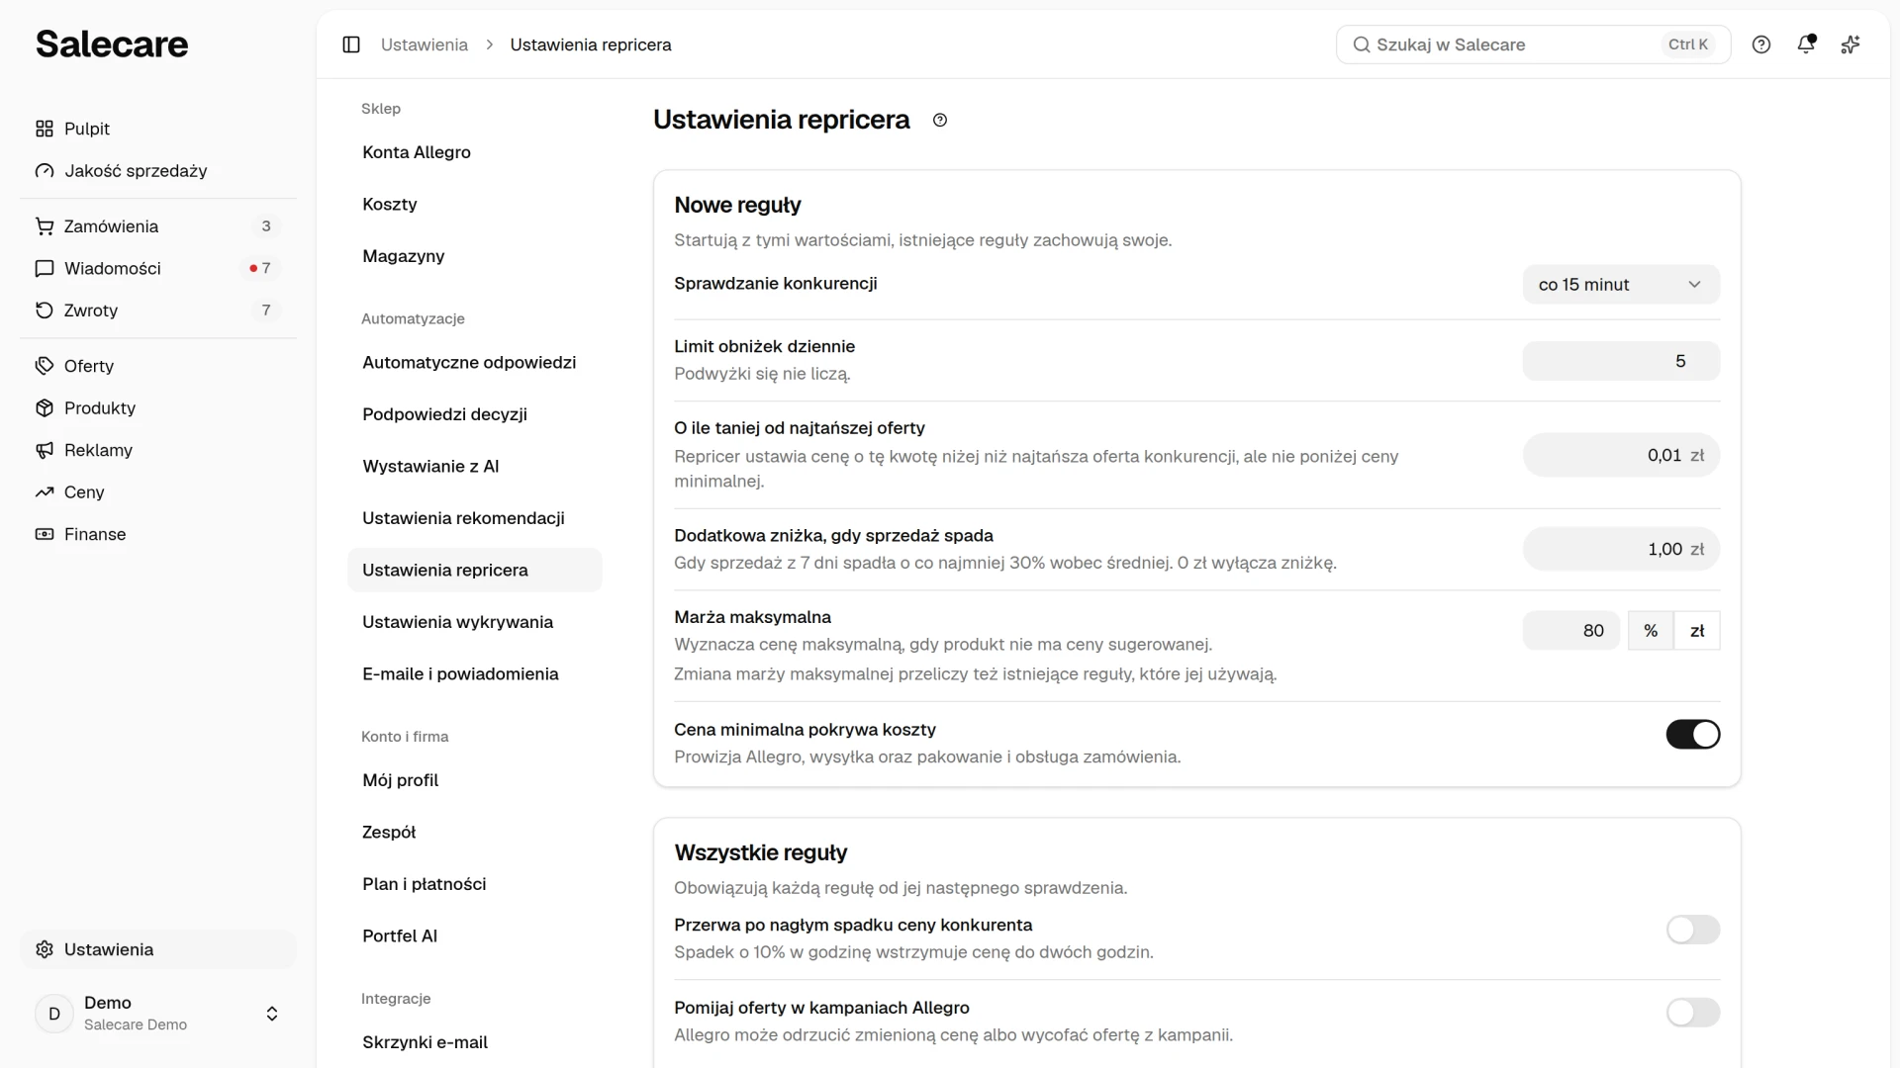Click Marża maksymalna value field 80

coord(1571,631)
